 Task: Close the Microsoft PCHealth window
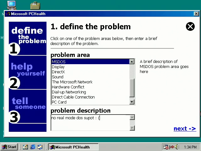(x=196, y=14)
